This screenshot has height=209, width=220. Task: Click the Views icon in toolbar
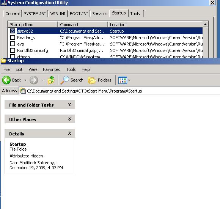pos(123,80)
